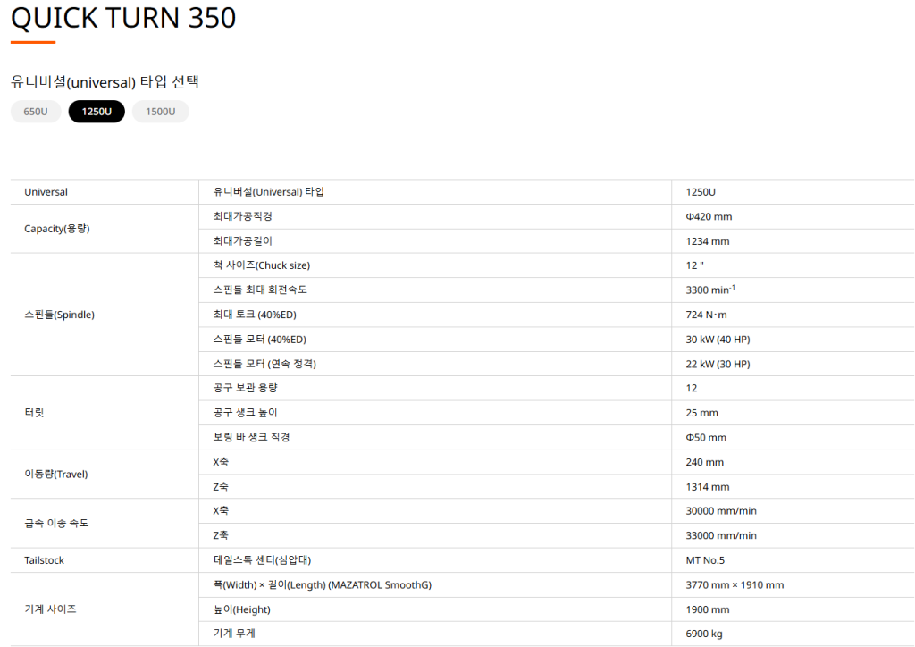
Task: Click the 최대가공직경 row label
Action: (243, 216)
